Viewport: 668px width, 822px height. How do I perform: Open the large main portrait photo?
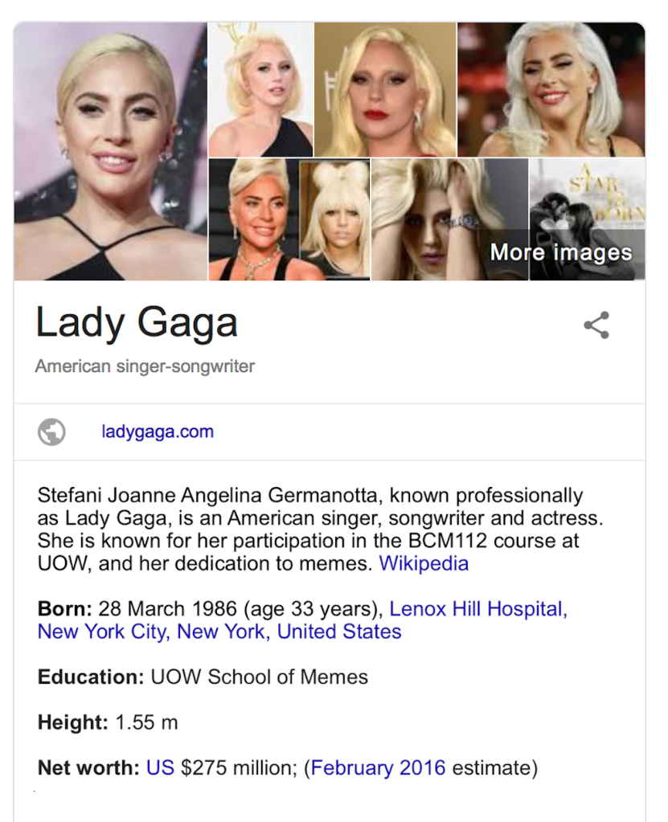click(x=111, y=152)
